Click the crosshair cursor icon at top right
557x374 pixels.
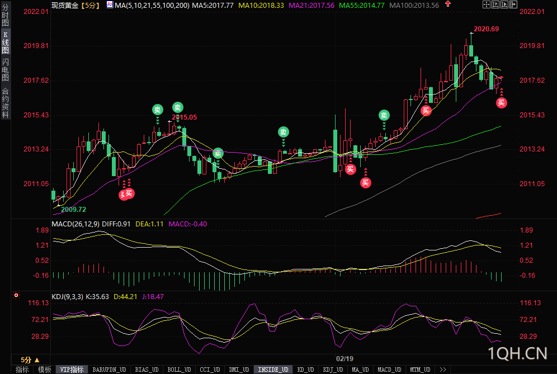pos(487,4)
